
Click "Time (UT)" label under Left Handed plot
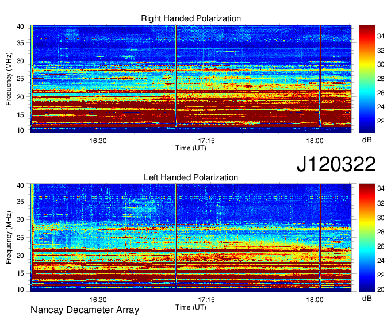(x=191, y=307)
